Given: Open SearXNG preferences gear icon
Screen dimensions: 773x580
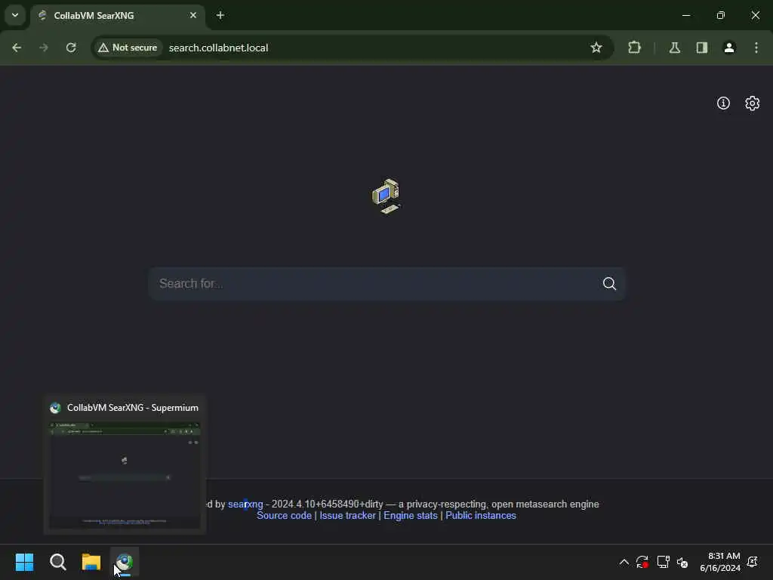Looking at the screenshot, I should tap(753, 103).
